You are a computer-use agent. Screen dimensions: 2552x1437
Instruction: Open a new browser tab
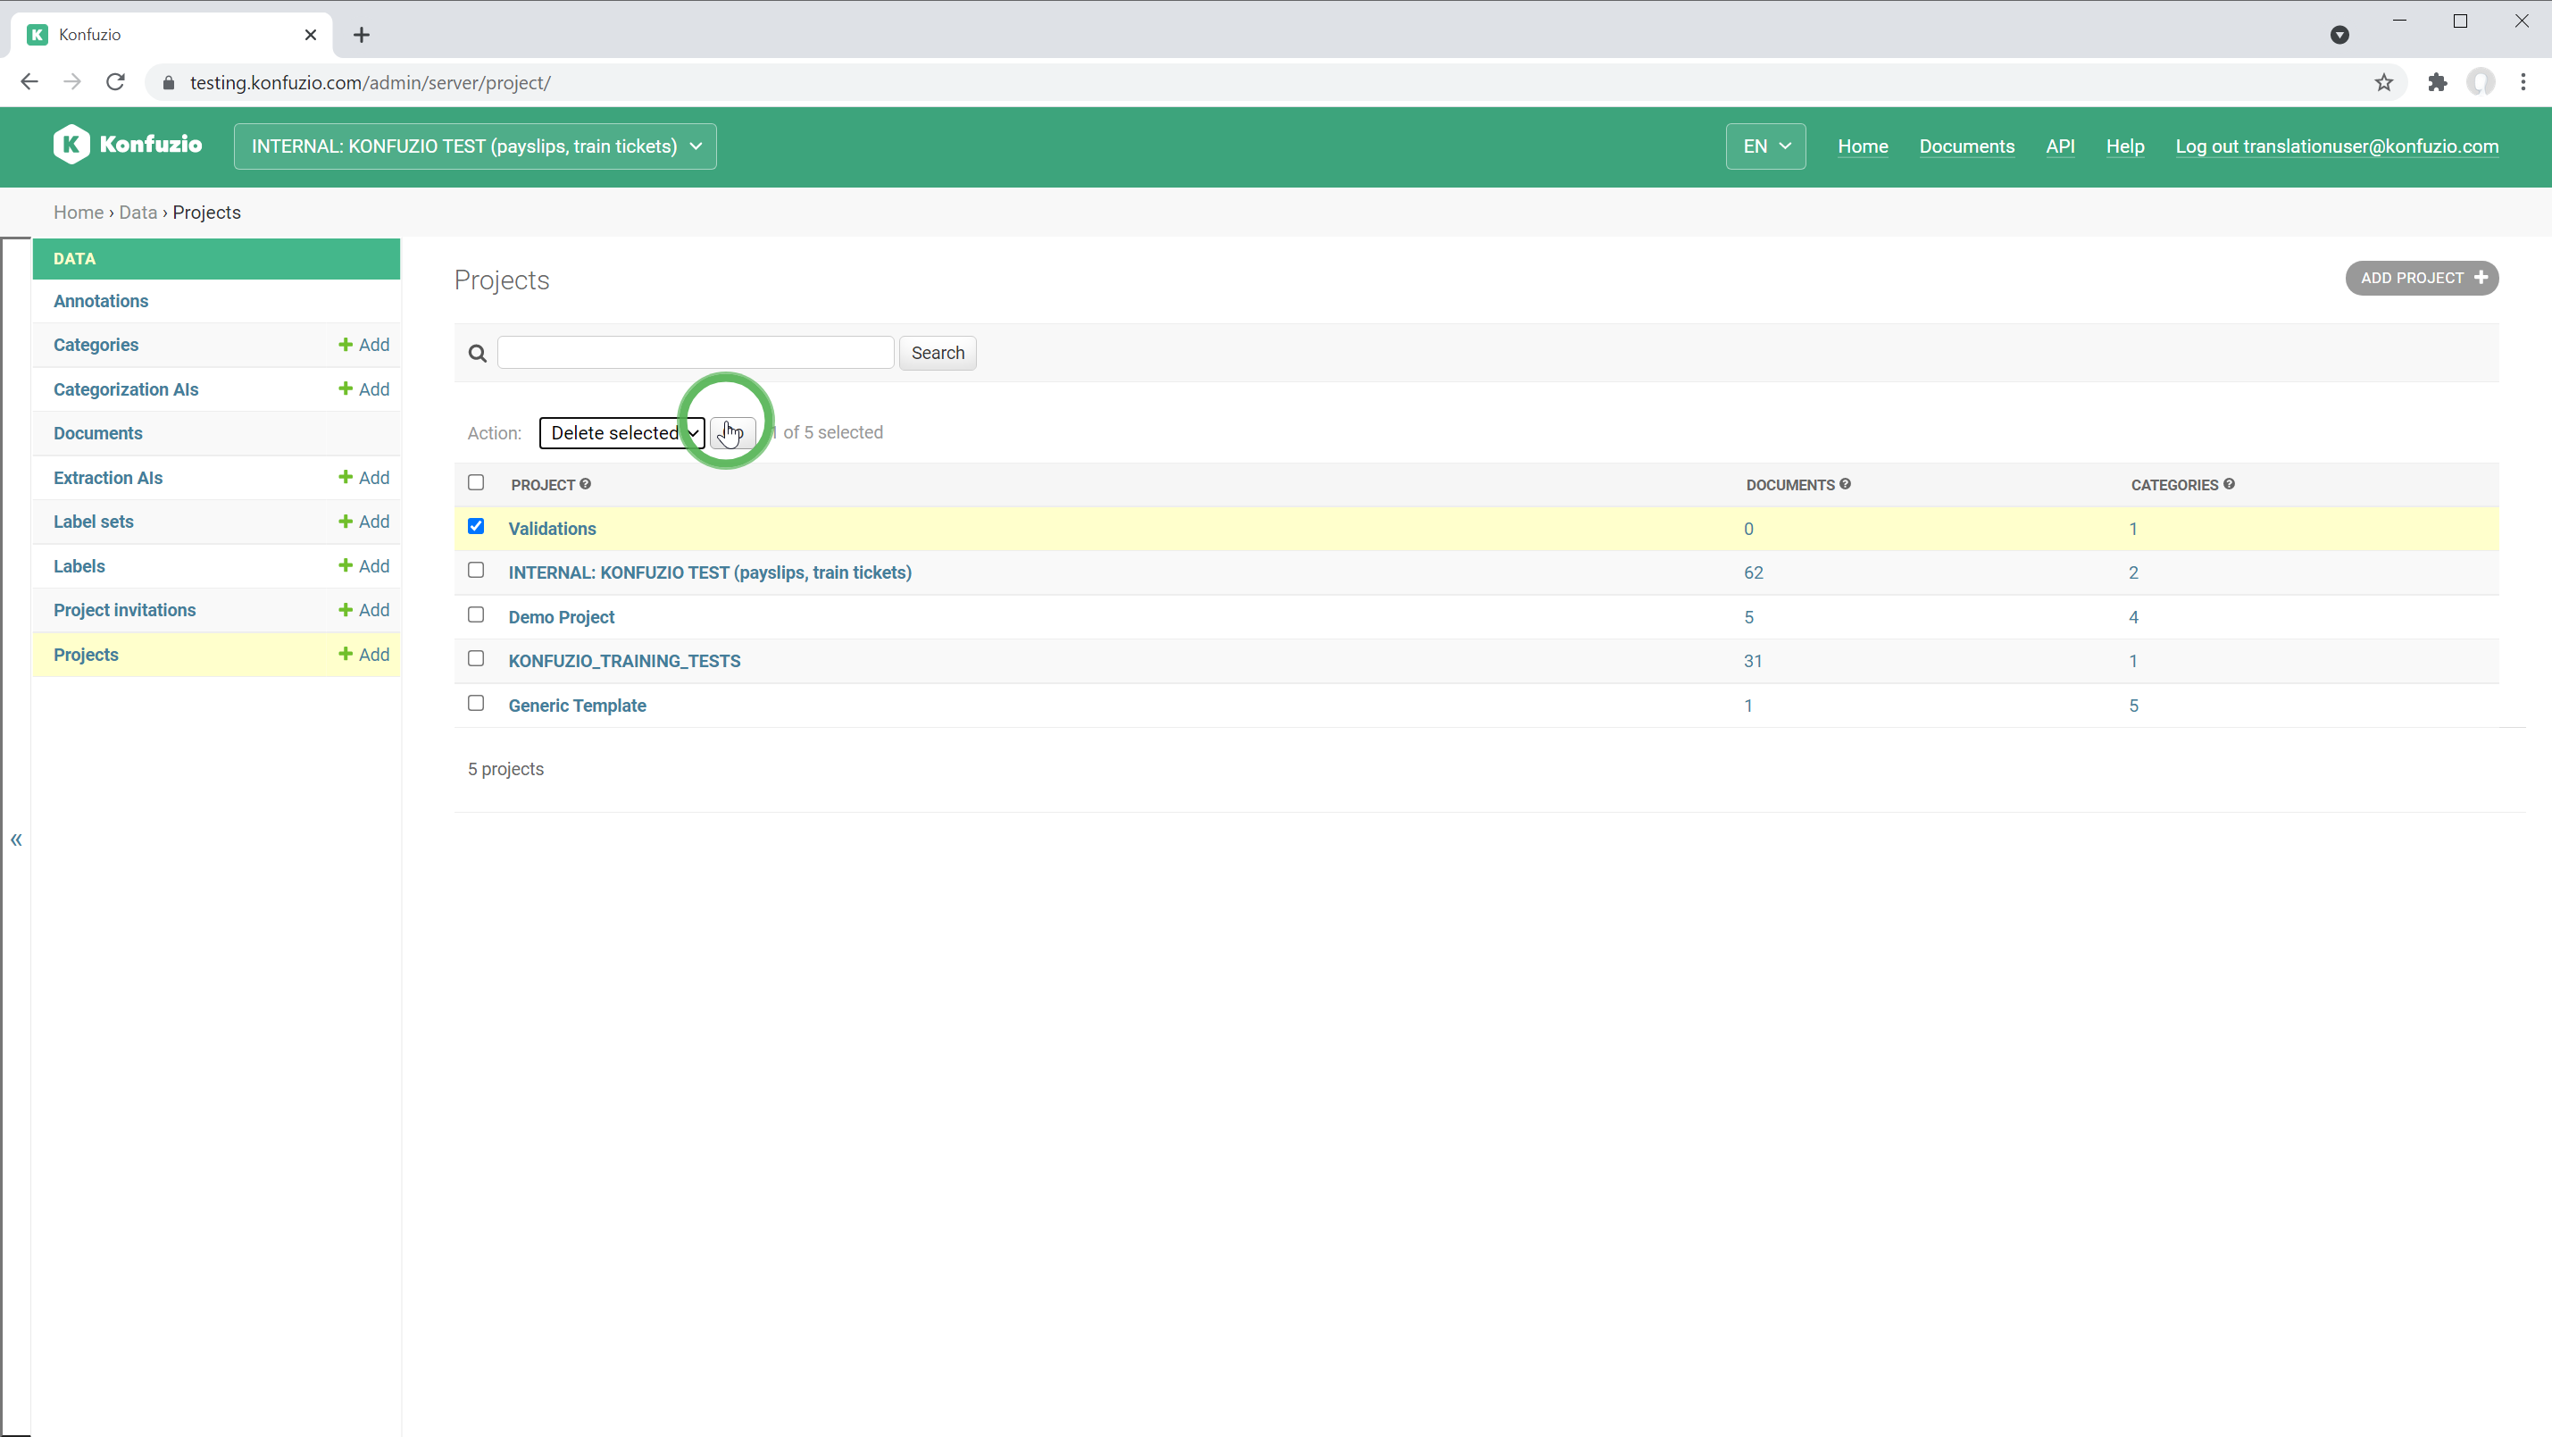click(362, 35)
